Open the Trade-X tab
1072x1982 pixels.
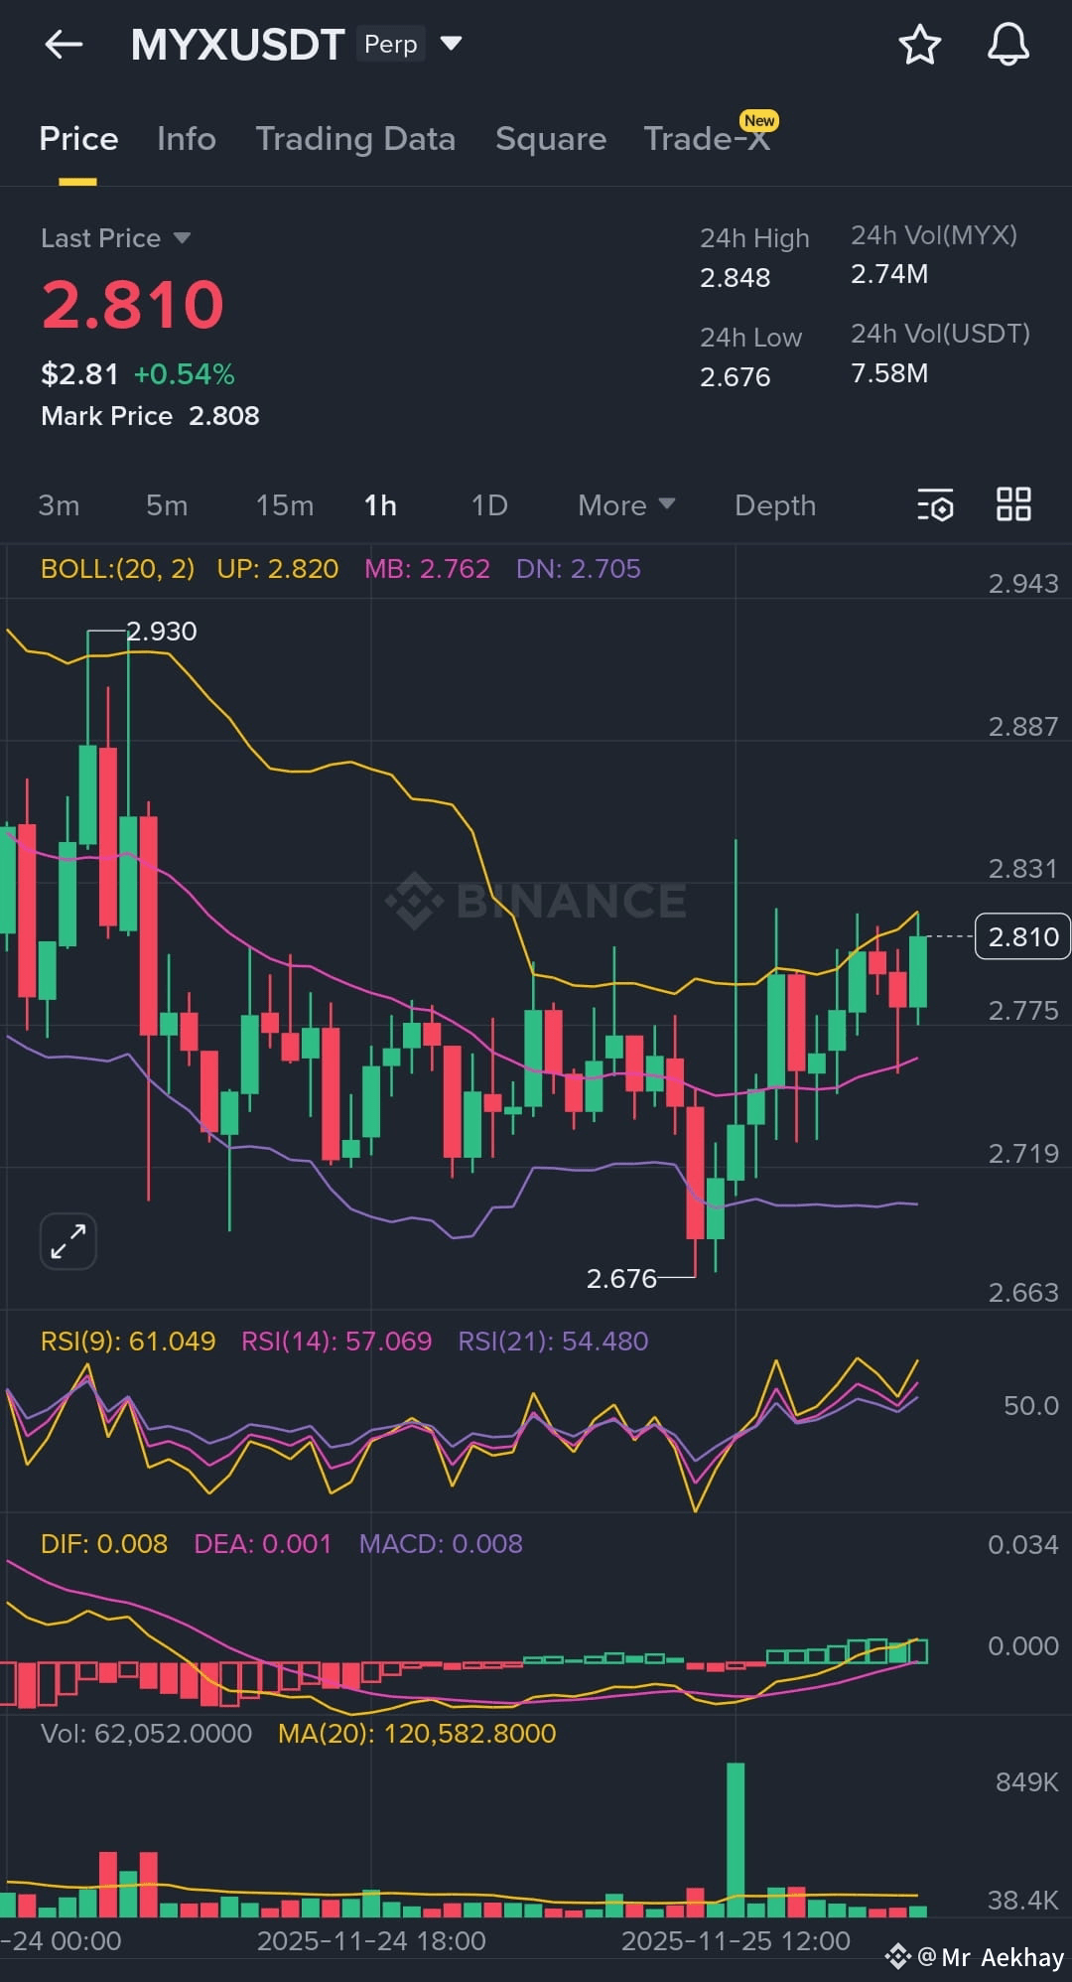707,139
